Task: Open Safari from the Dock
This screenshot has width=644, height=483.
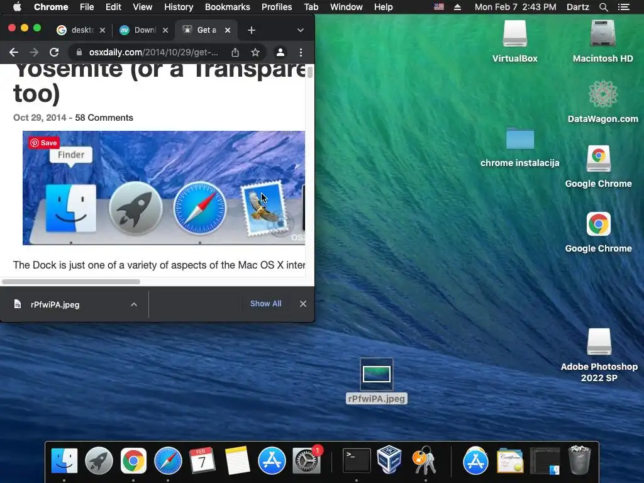Action: (168, 460)
